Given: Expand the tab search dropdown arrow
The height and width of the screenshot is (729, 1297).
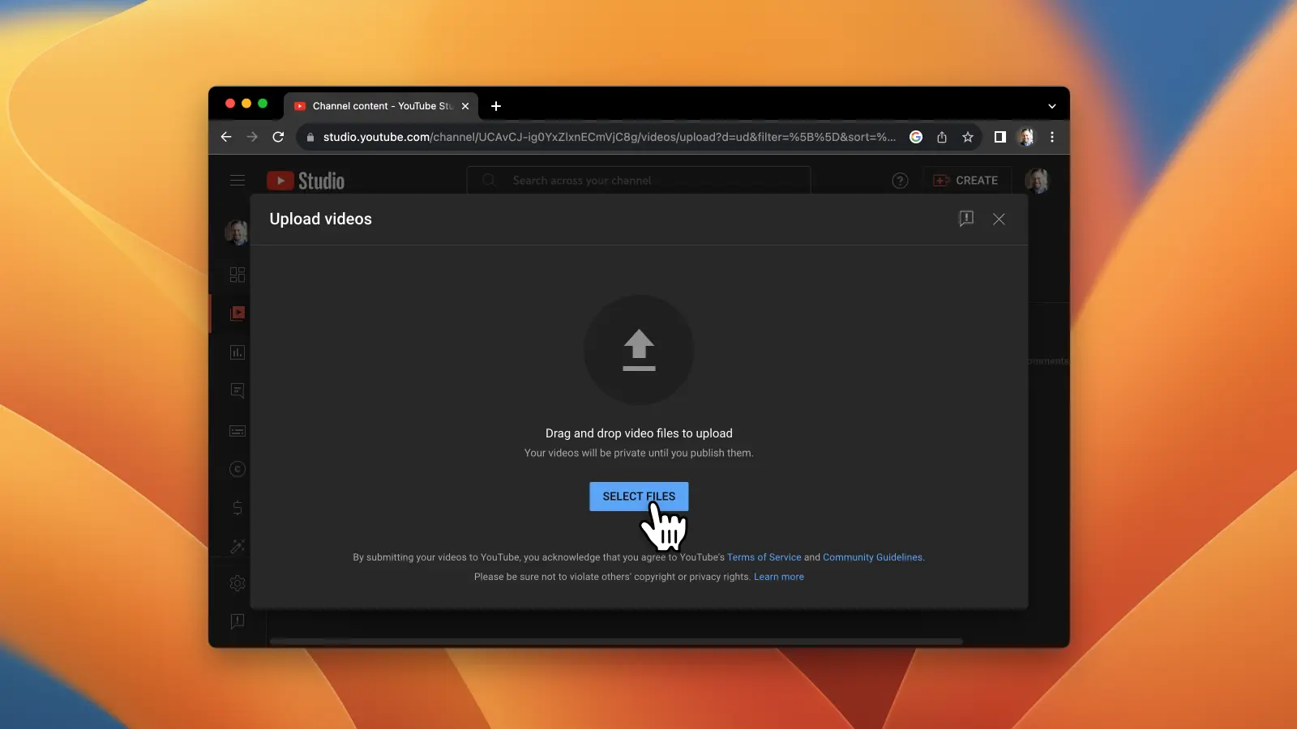Looking at the screenshot, I should click(x=1052, y=106).
